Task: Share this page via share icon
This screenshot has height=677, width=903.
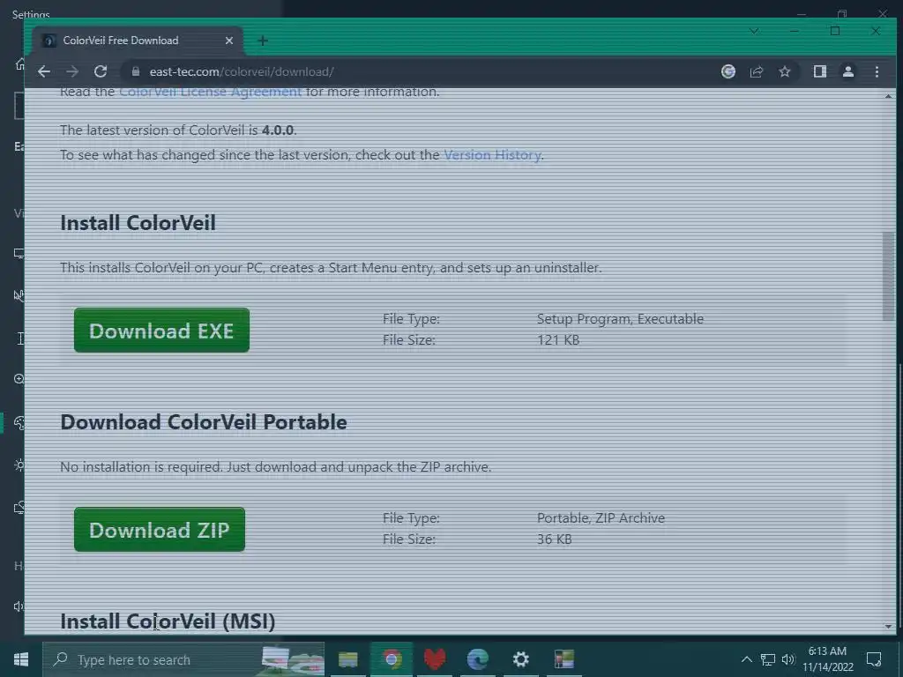Action: pyautogui.click(x=756, y=71)
